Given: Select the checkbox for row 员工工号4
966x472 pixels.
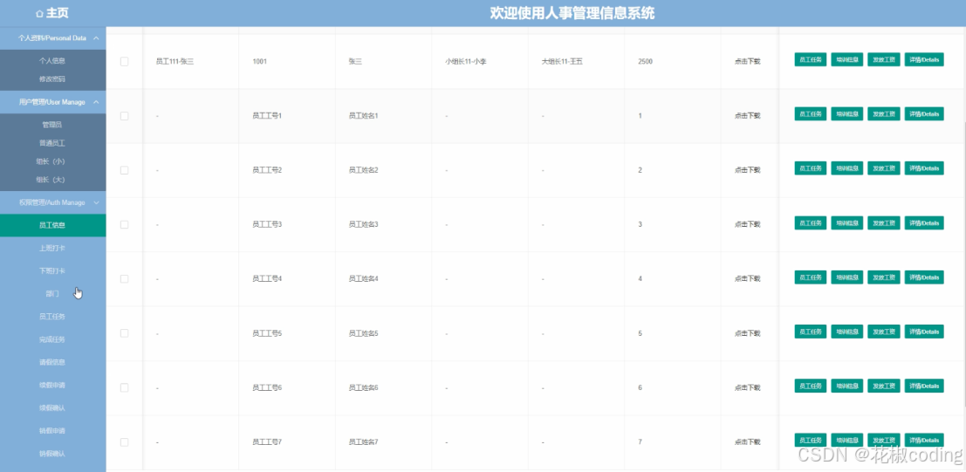Looking at the screenshot, I should [125, 278].
